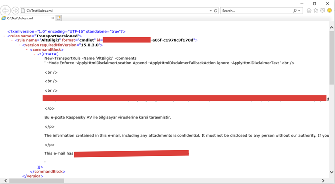The height and width of the screenshot is (184, 335).
Task: Click the rule name value 'AltBilgi1'
Action: pyautogui.click(x=50, y=40)
